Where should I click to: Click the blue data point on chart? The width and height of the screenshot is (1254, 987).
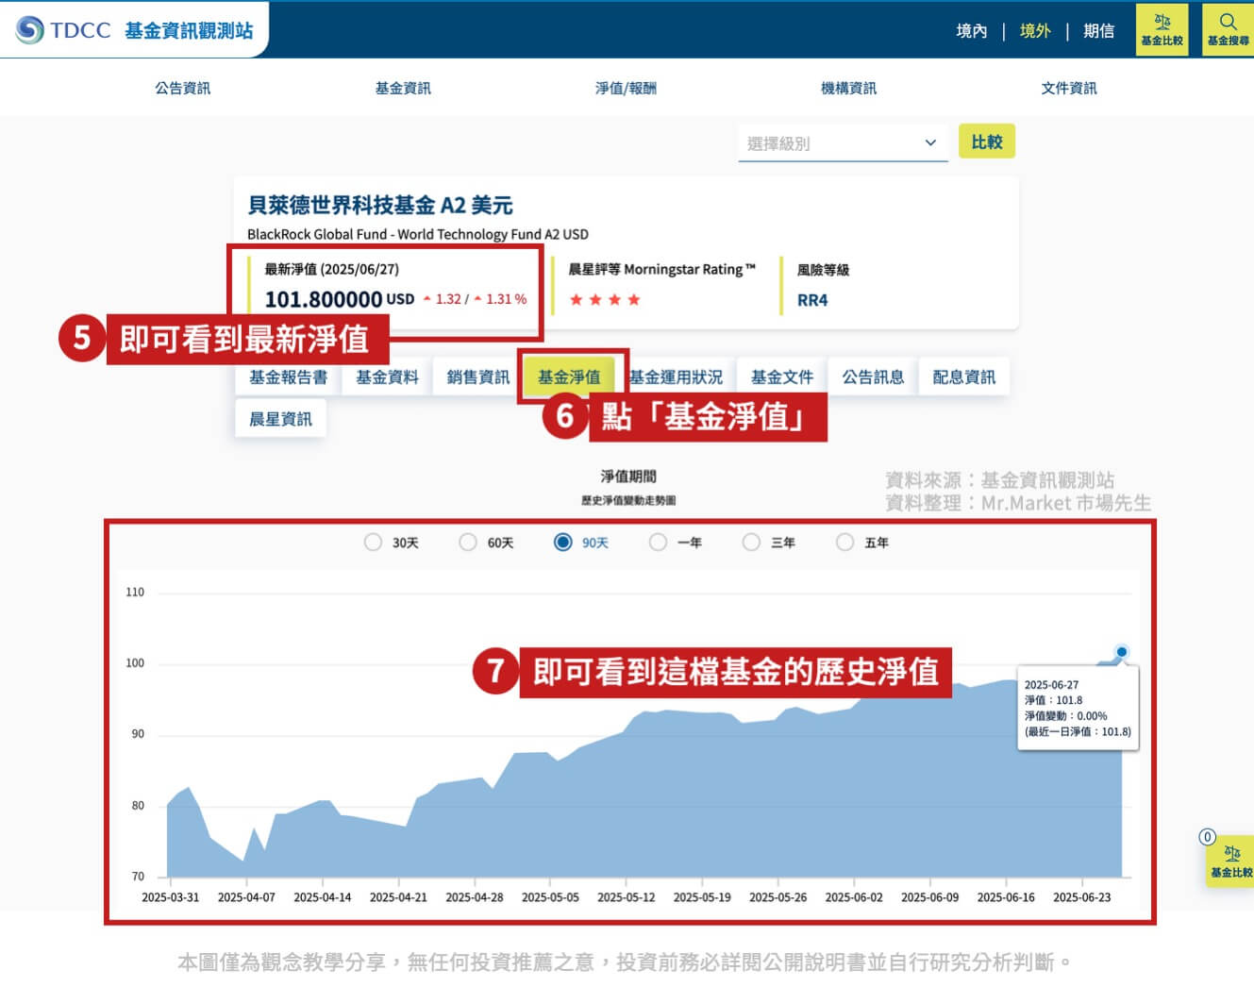click(1121, 652)
